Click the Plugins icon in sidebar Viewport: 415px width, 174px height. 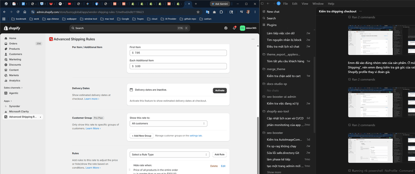264,25
